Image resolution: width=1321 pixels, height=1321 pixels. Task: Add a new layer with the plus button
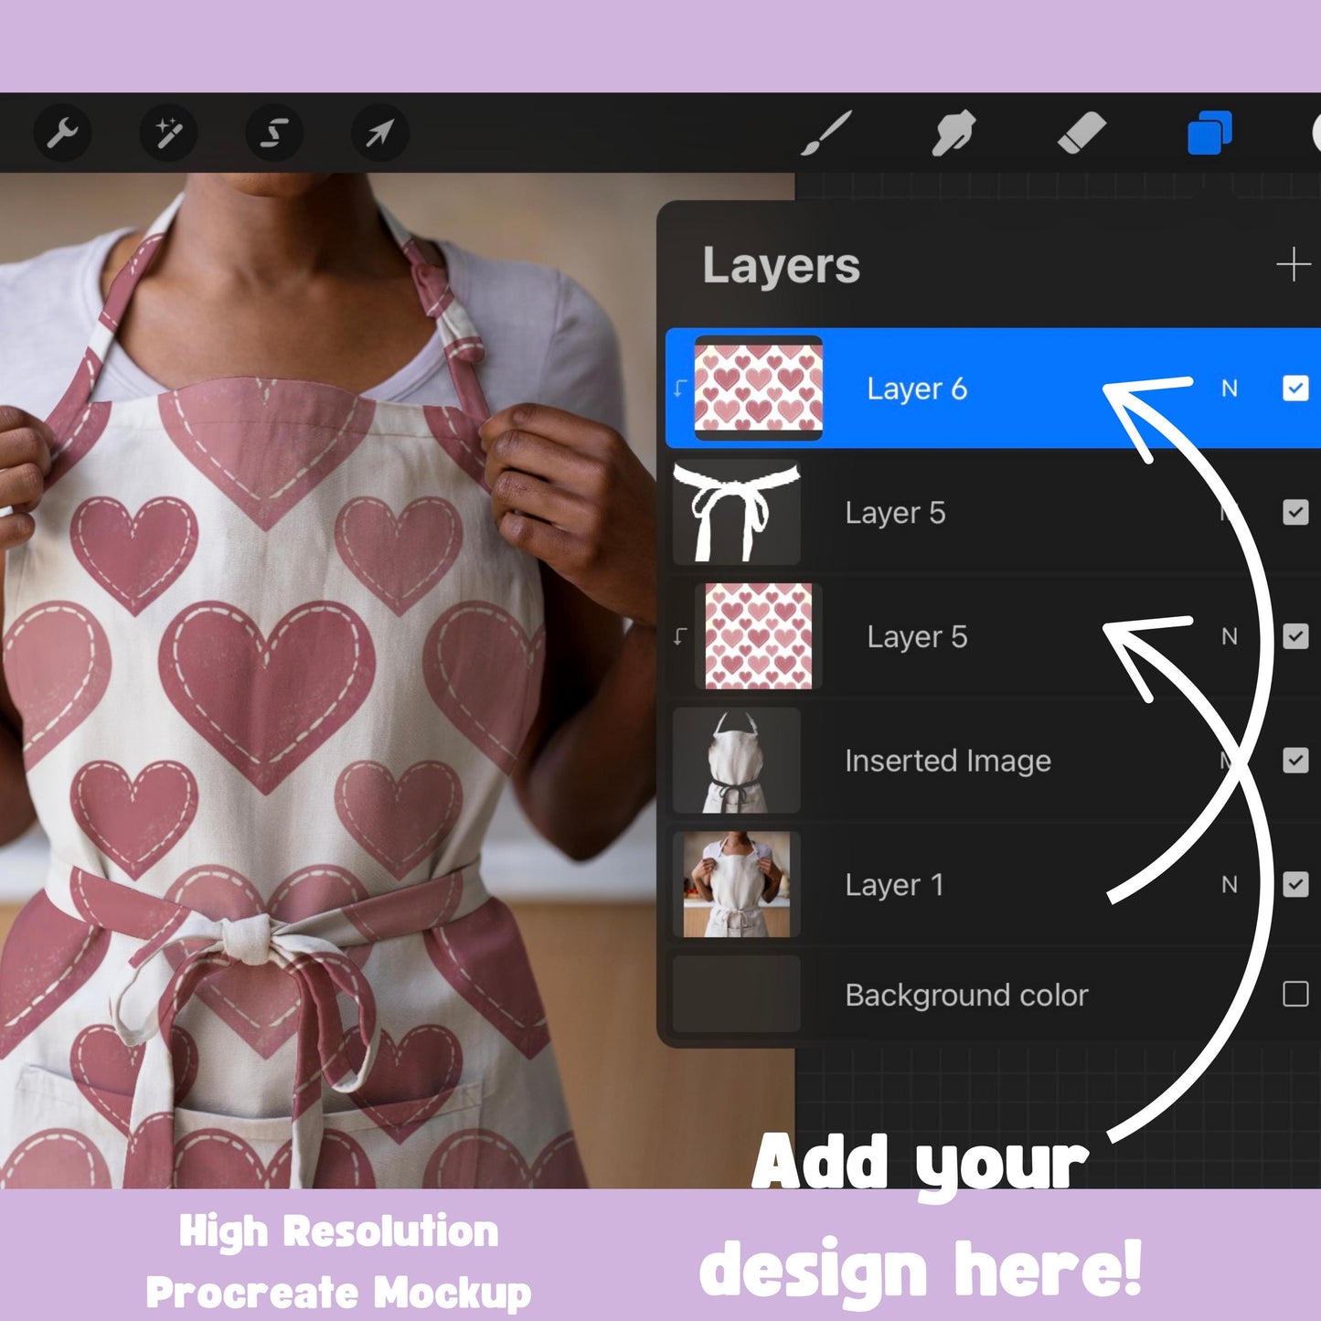[x=1294, y=264]
